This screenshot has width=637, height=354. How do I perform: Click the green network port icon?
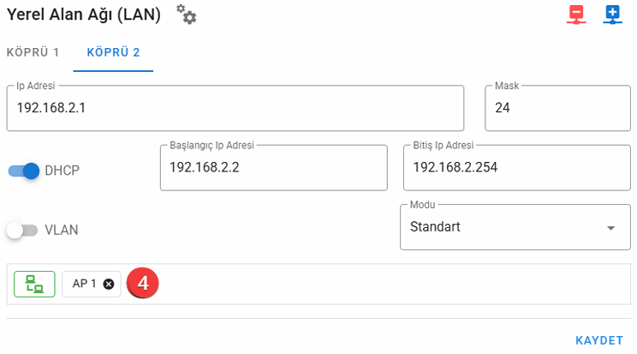click(34, 284)
